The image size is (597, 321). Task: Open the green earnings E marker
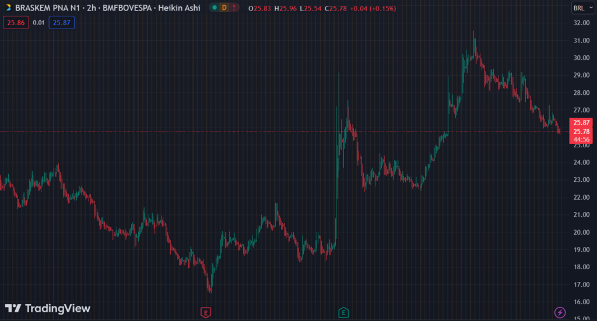pos(343,313)
